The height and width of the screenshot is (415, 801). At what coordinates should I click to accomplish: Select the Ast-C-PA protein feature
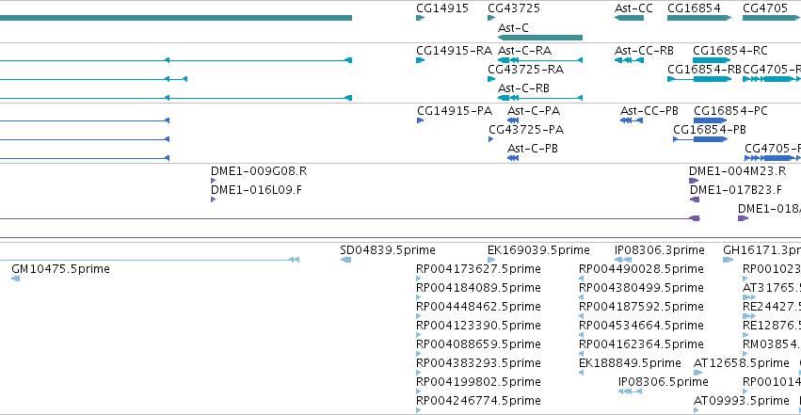point(513,120)
